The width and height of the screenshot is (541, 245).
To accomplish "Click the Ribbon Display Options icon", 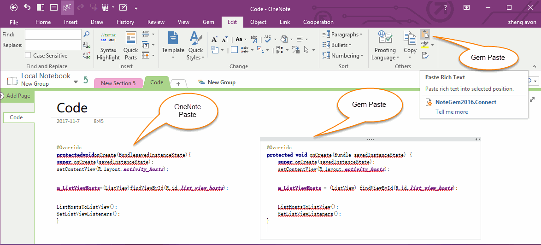I will click(466, 7).
